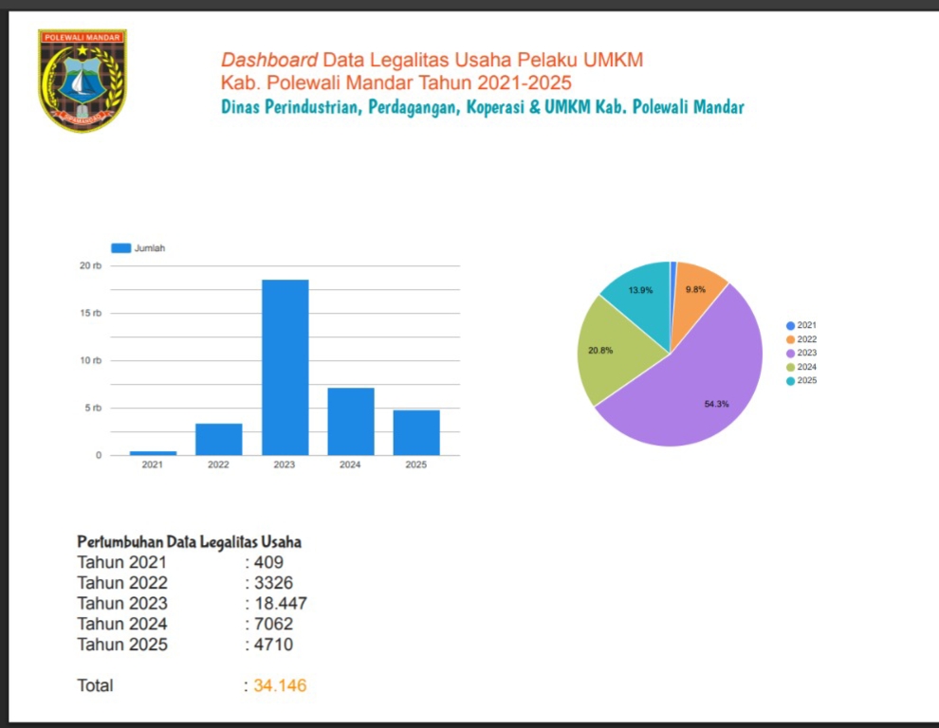This screenshot has width=939, height=728.
Task: Select the 2022 bar in bar chart
Action: click(219, 439)
